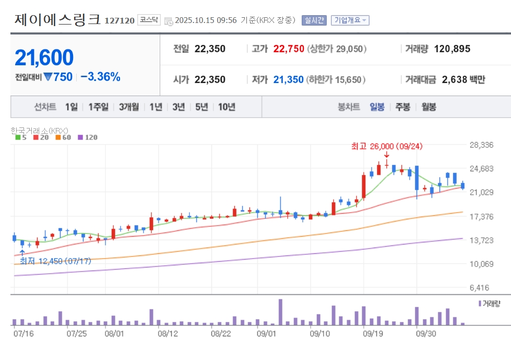Image resolution: width=511 pixels, height=351 pixels.
Task: Show the 1년 line chart
Action: [x=156, y=107]
